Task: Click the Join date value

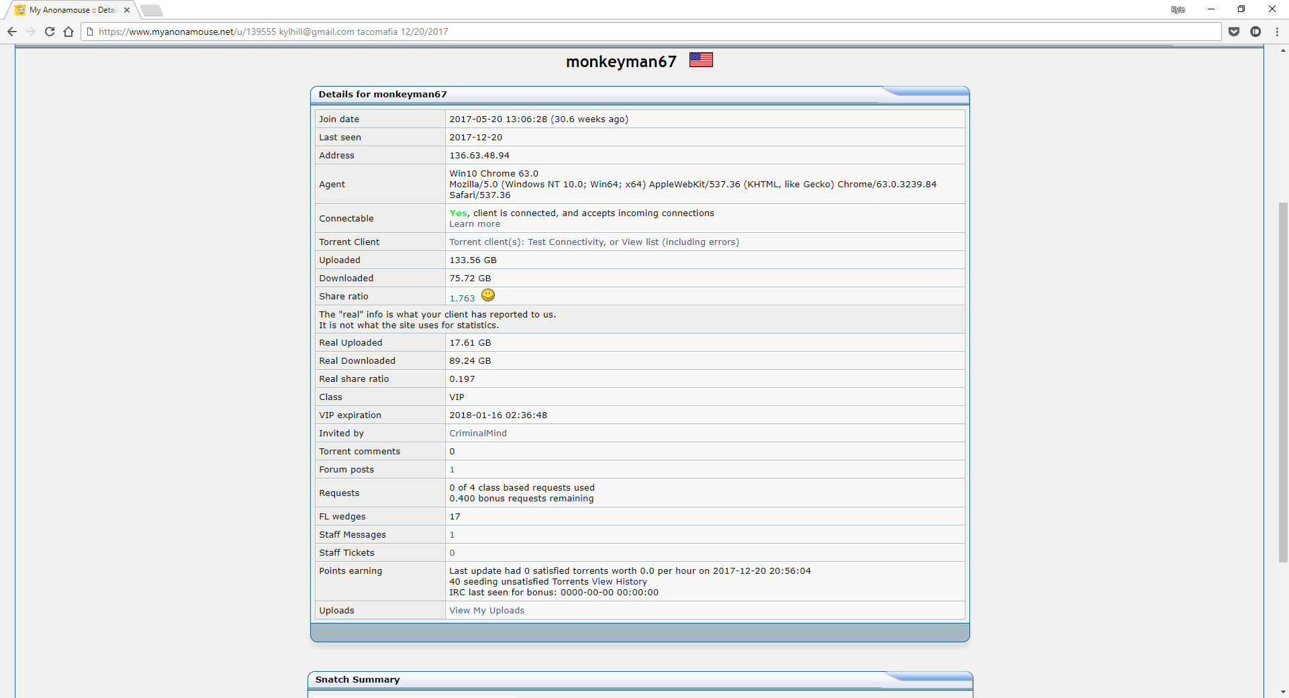Action: pos(539,119)
